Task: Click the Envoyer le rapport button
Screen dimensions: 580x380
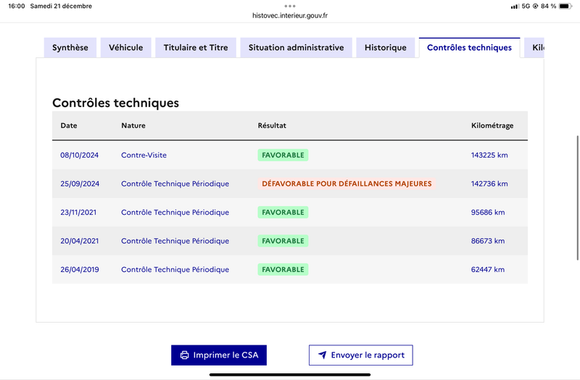Action: 360,355
